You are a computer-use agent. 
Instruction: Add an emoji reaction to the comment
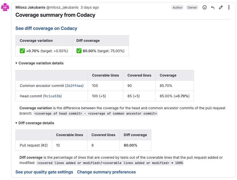[x=204, y=7]
